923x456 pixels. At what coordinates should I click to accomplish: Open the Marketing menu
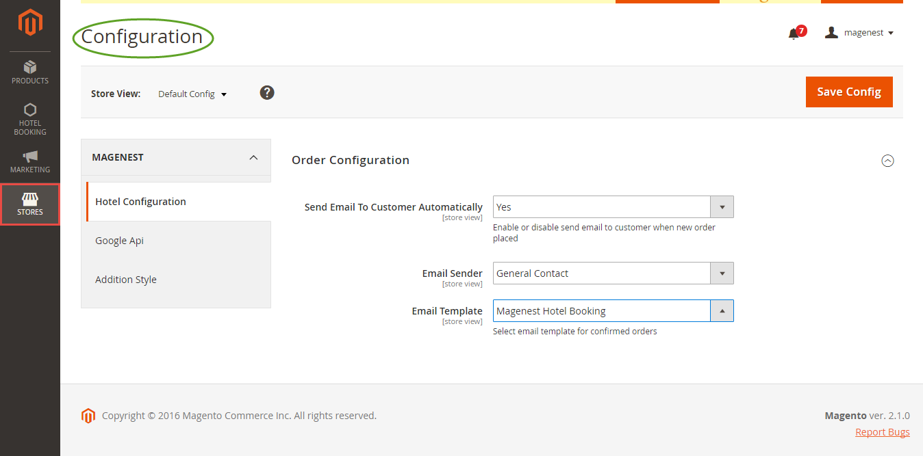pyautogui.click(x=30, y=161)
